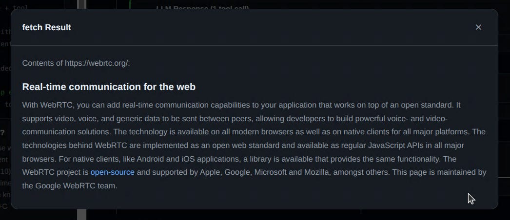Click the all major platforms phrase

pyautogui.click(x=440, y=132)
